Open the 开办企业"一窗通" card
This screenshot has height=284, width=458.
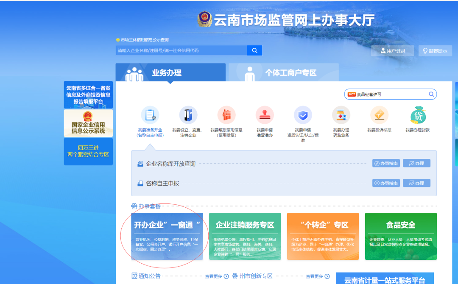pyautogui.click(x=167, y=237)
